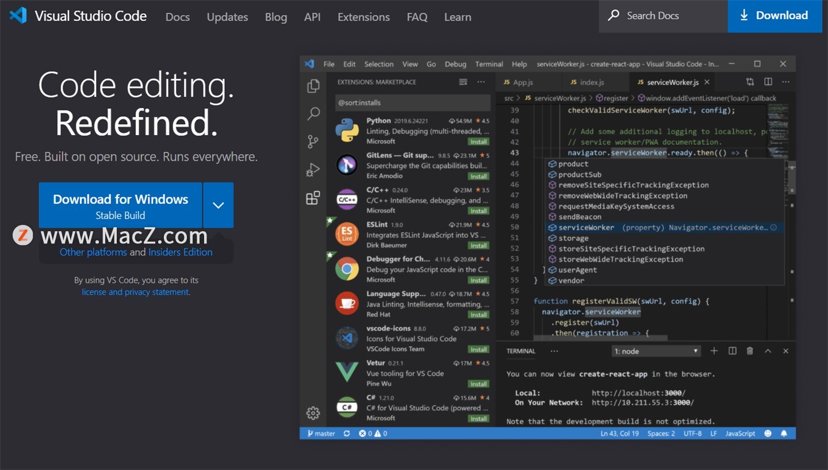The image size is (828, 470).
Task: Open the File menu in VS Code
Action: click(x=329, y=64)
